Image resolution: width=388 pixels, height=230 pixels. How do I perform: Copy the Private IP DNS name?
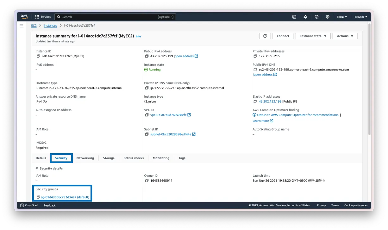[147, 88]
